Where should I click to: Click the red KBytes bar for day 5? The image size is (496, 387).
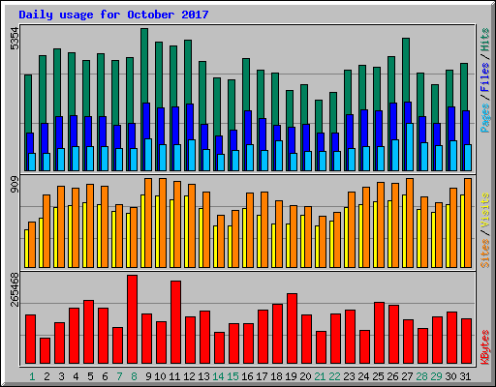click(88, 332)
